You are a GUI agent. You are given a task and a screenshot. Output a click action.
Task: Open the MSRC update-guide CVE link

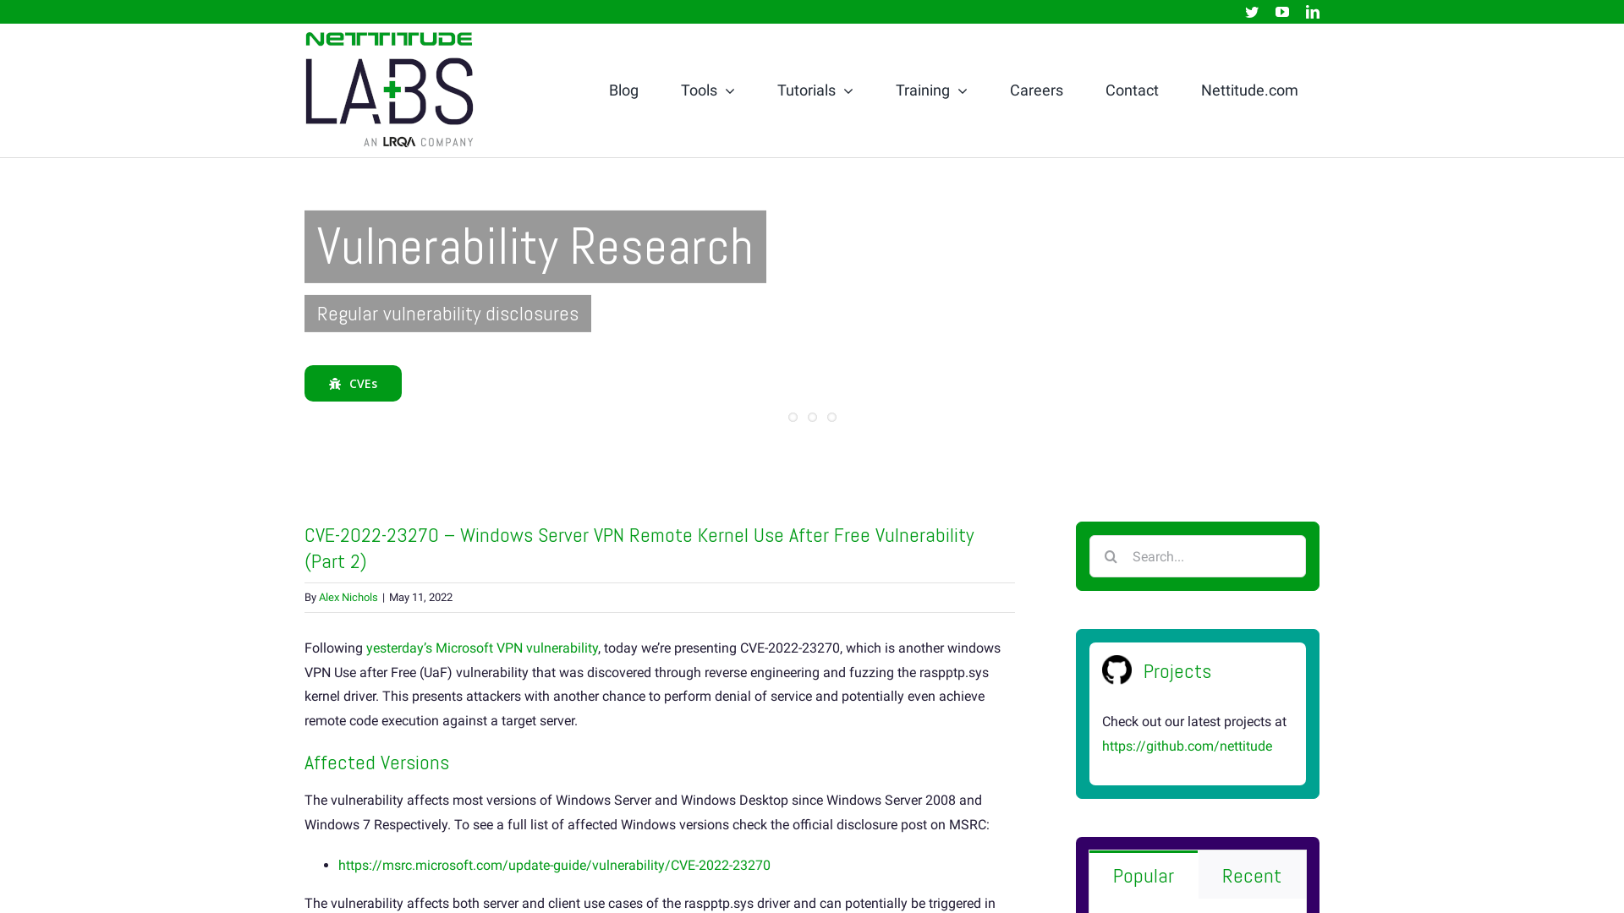coord(554,865)
